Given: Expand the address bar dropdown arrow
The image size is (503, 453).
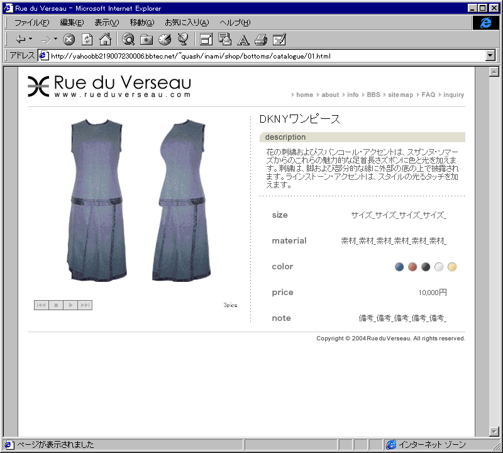Looking at the screenshot, I should [490, 55].
